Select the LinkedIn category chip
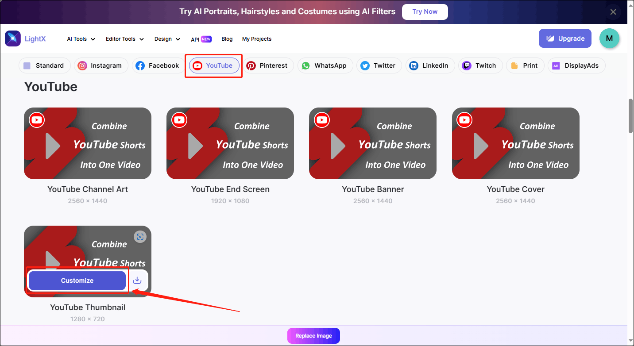634x346 pixels. (430, 65)
